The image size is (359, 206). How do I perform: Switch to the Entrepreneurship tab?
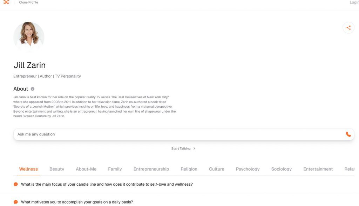tap(151, 169)
